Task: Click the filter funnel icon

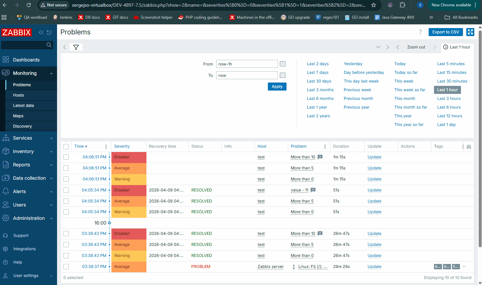Action: tap(76, 47)
